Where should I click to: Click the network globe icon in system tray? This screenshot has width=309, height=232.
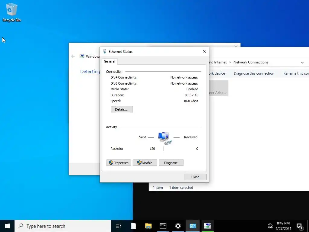(270, 226)
